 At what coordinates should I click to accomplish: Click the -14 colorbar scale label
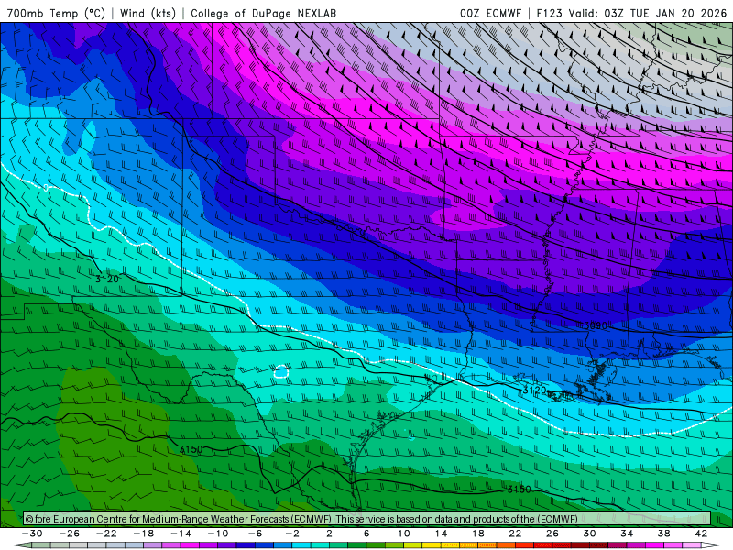coord(181,533)
